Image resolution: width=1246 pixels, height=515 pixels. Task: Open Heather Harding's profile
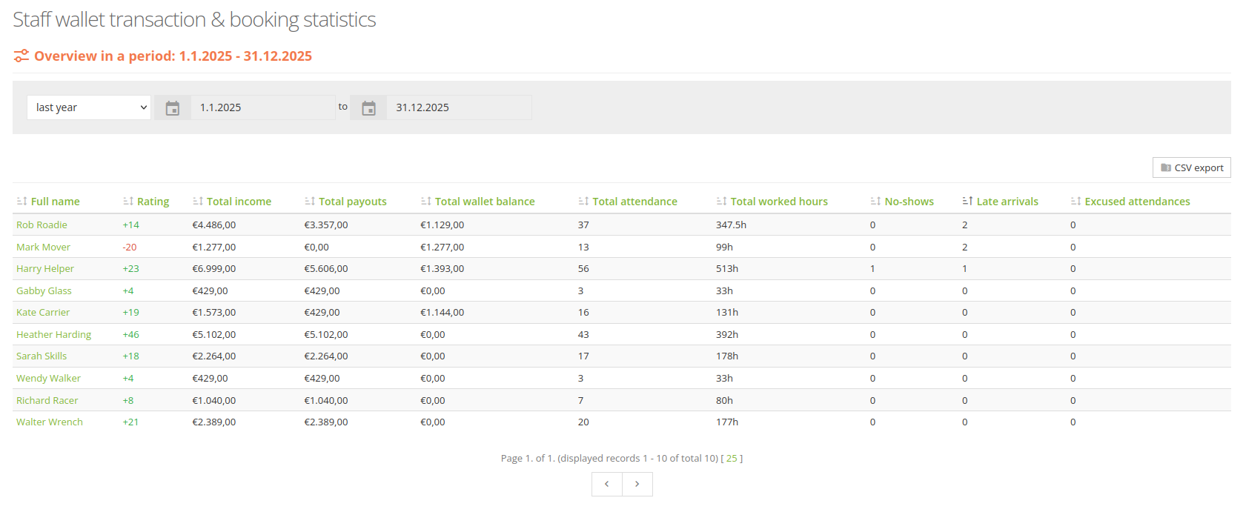pos(53,335)
